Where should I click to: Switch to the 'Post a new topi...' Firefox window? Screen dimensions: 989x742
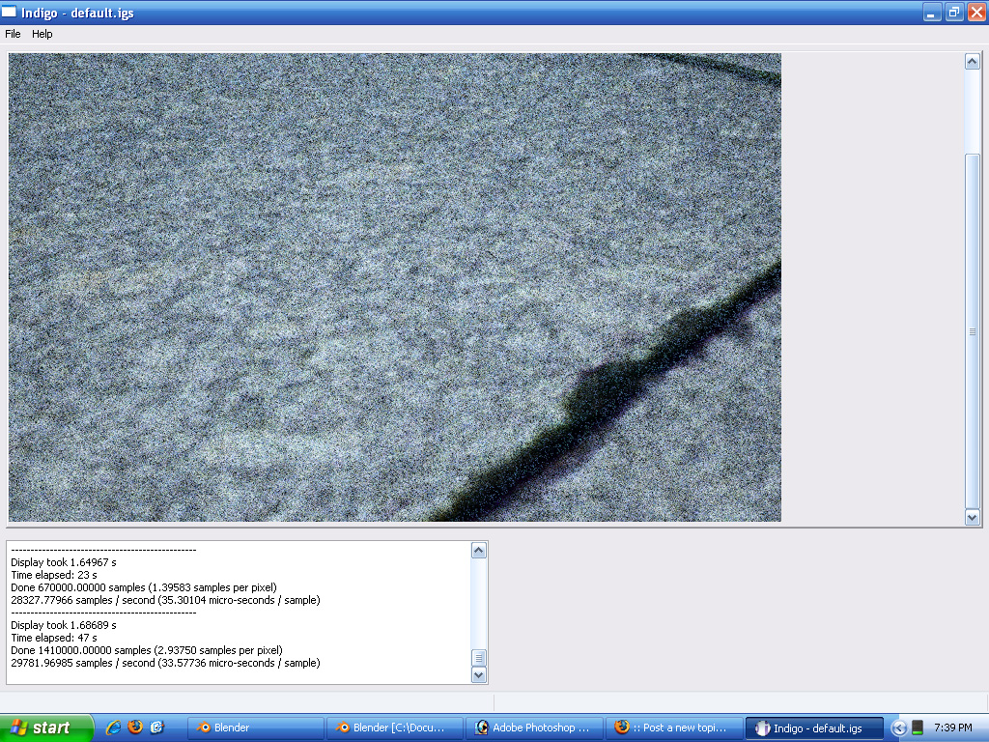tap(673, 728)
